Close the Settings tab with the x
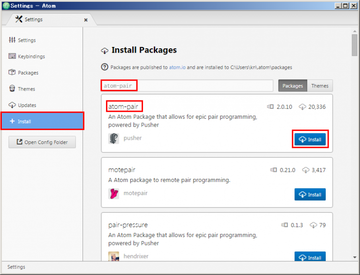 coord(86,20)
